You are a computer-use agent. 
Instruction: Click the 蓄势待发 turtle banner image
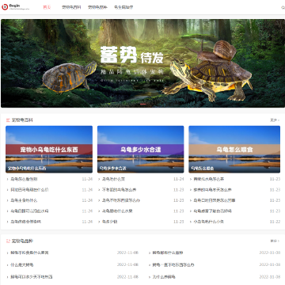pyautogui.click(x=142, y=63)
